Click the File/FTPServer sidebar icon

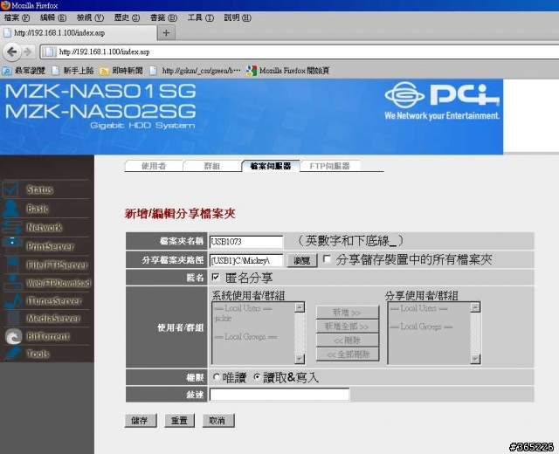[12, 265]
